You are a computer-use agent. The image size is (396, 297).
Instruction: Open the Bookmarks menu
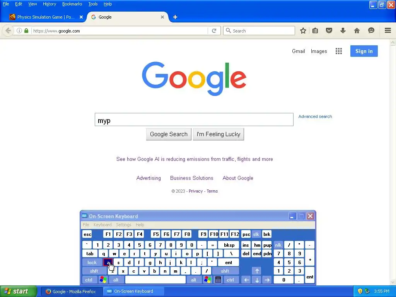pos(72,4)
